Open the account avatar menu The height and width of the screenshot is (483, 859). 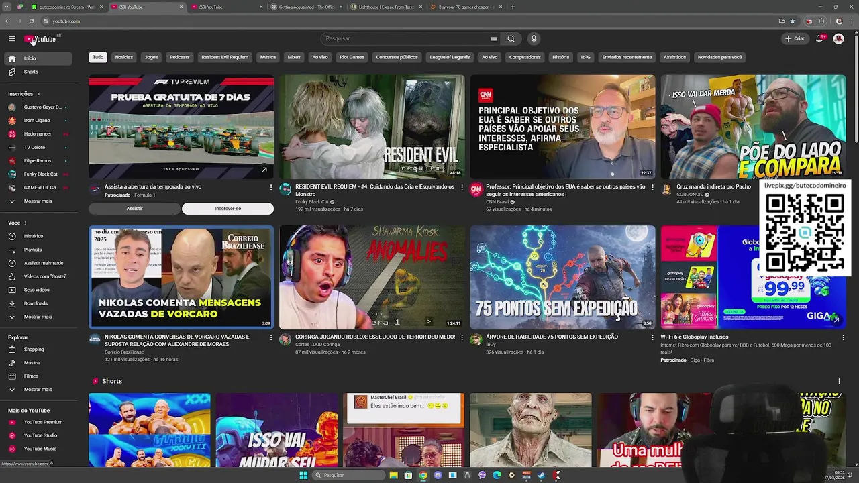pyautogui.click(x=838, y=39)
